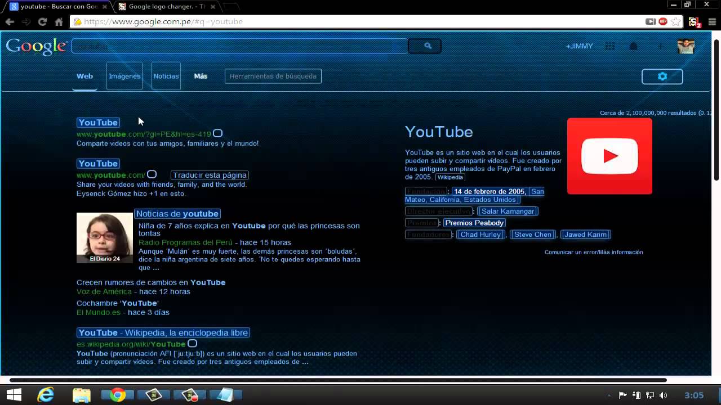Open YouTube - Wikipedia, la enciclopedia libre
721x405 pixels.
(x=163, y=332)
